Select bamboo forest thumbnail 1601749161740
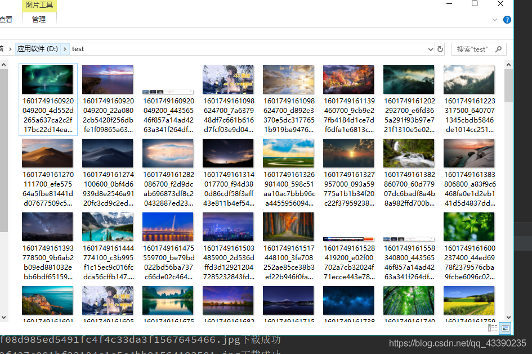The height and width of the screenshot is (354, 532). point(409,300)
